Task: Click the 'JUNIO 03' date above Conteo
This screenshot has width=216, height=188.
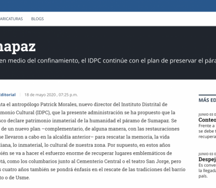Action: click(x=206, y=115)
